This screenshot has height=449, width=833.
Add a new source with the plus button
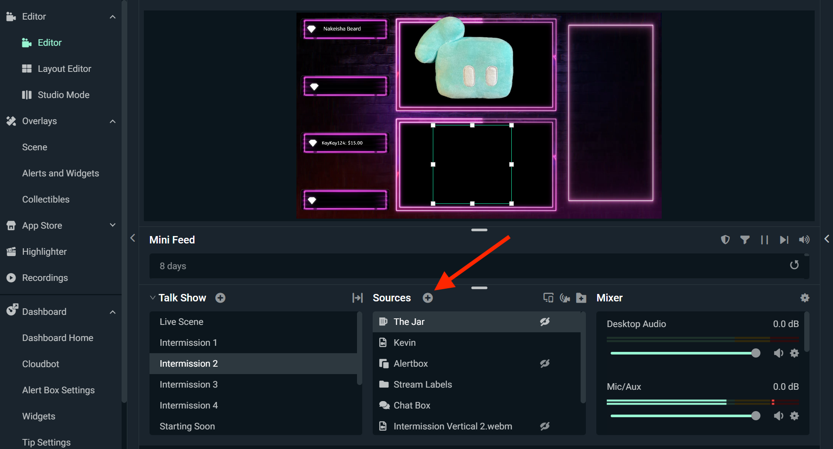(x=428, y=298)
